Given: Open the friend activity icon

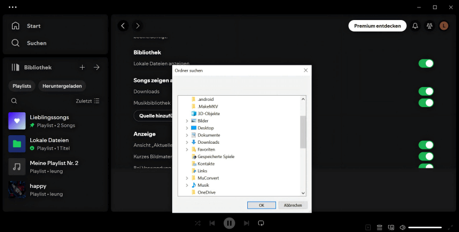Looking at the screenshot, I should click(x=430, y=26).
